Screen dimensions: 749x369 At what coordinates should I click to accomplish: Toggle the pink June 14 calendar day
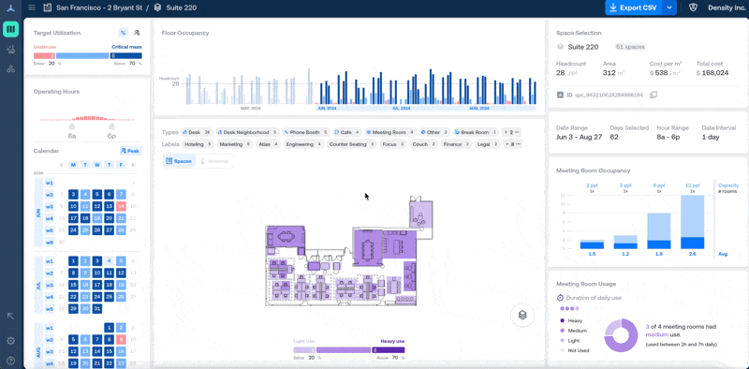click(122, 206)
